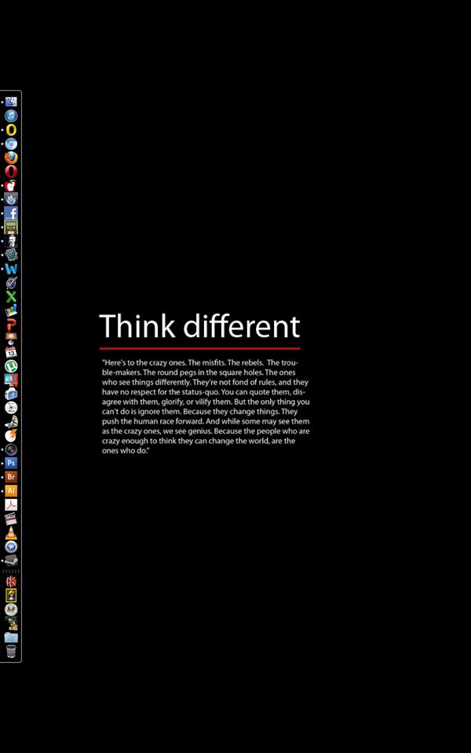Screen dimensions: 471x753
Task: Open the red circle DK logo stack
Action: [11, 582]
